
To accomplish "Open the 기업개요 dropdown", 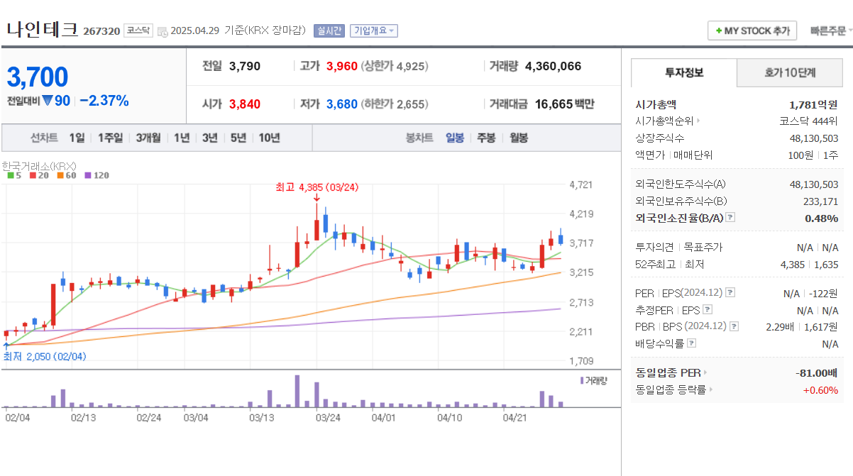I will point(373,31).
